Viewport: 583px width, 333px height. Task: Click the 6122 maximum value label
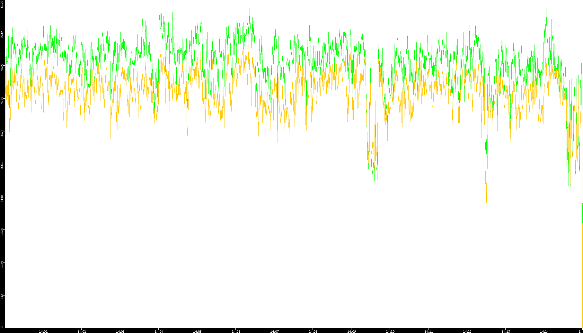point(2,4)
